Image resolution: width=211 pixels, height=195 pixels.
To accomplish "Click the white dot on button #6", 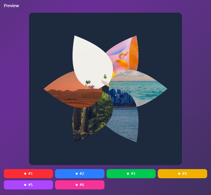I will (x=76, y=185).
